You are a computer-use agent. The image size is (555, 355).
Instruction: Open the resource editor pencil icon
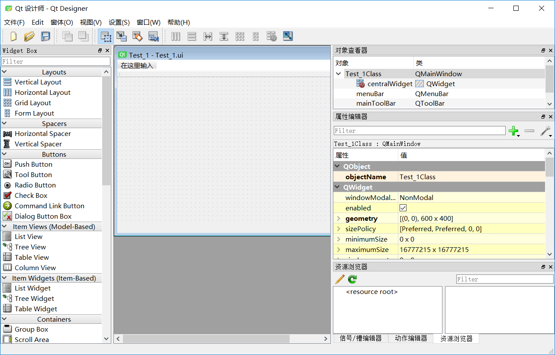tap(339, 279)
